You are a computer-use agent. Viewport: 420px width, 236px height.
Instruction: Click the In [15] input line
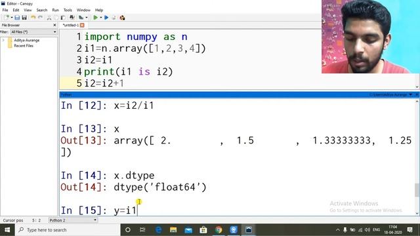point(99,210)
